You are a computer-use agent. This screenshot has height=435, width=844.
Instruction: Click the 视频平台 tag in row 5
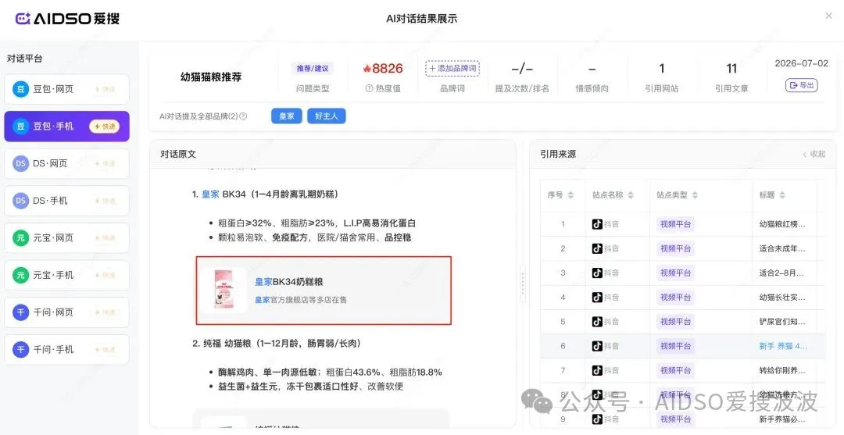675,322
